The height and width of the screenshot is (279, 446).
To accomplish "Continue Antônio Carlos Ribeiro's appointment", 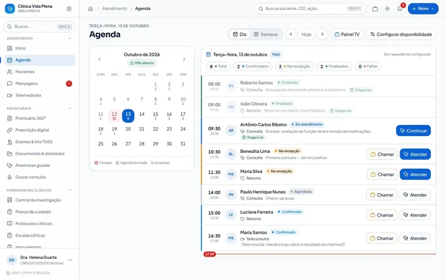I will pos(413,131).
